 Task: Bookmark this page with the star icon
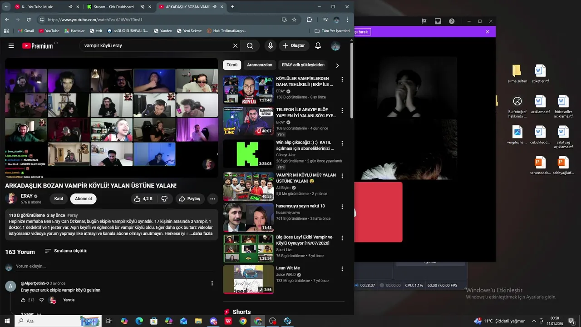point(294,20)
